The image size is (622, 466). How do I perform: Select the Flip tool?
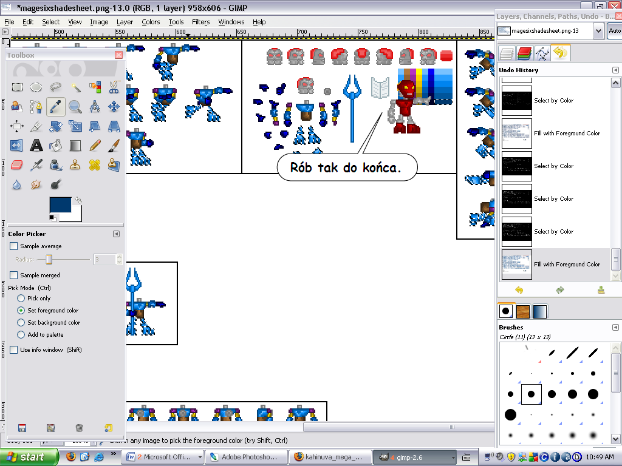(16, 146)
